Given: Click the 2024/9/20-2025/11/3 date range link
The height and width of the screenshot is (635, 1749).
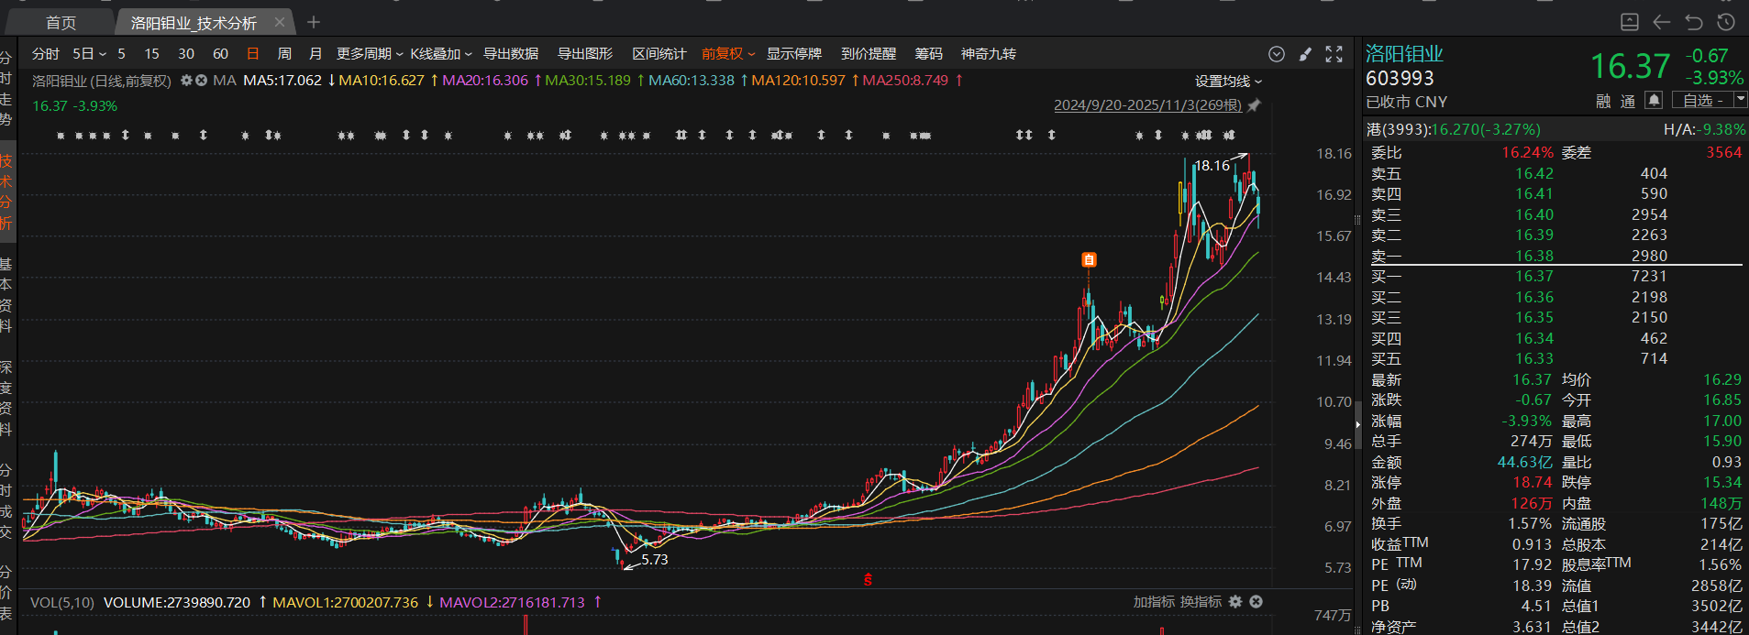Looking at the screenshot, I should [1147, 105].
